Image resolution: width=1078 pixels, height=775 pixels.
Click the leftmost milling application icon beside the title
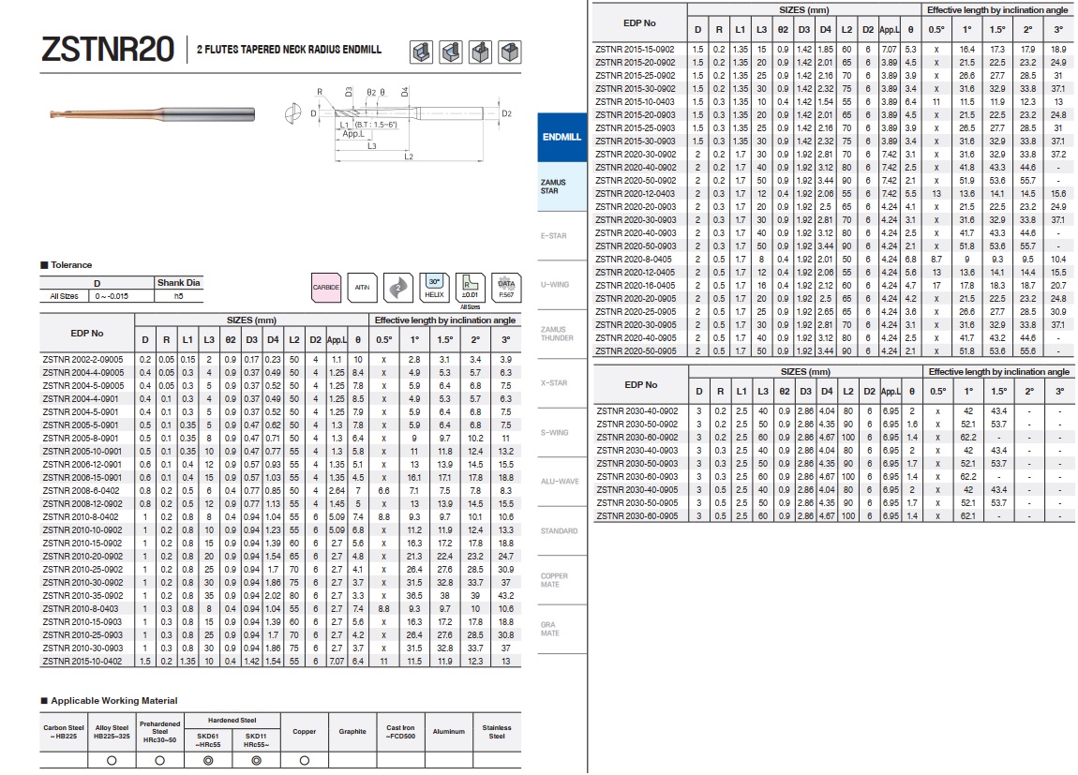coord(422,52)
